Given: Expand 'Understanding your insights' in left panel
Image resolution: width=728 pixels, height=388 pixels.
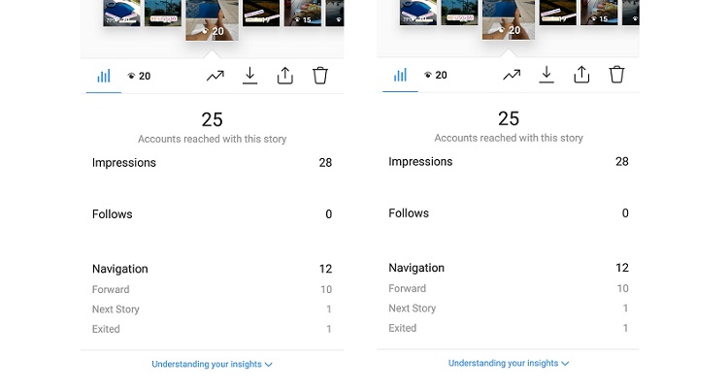Looking at the screenshot, I should point(207,365).
